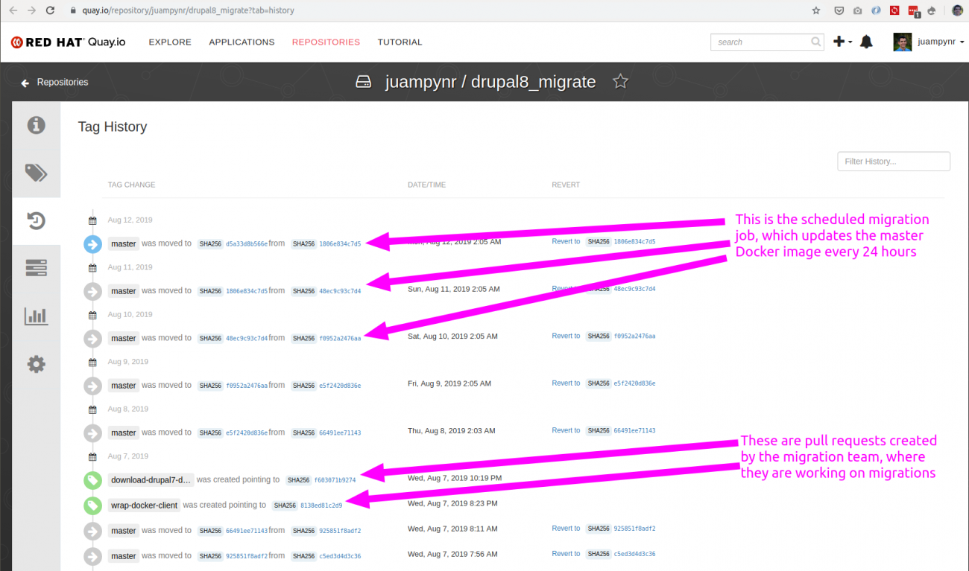Revert to 1806e834c7d5 on Aug 12 row
This screenshot has width=969, height=571.
[604, 242]
